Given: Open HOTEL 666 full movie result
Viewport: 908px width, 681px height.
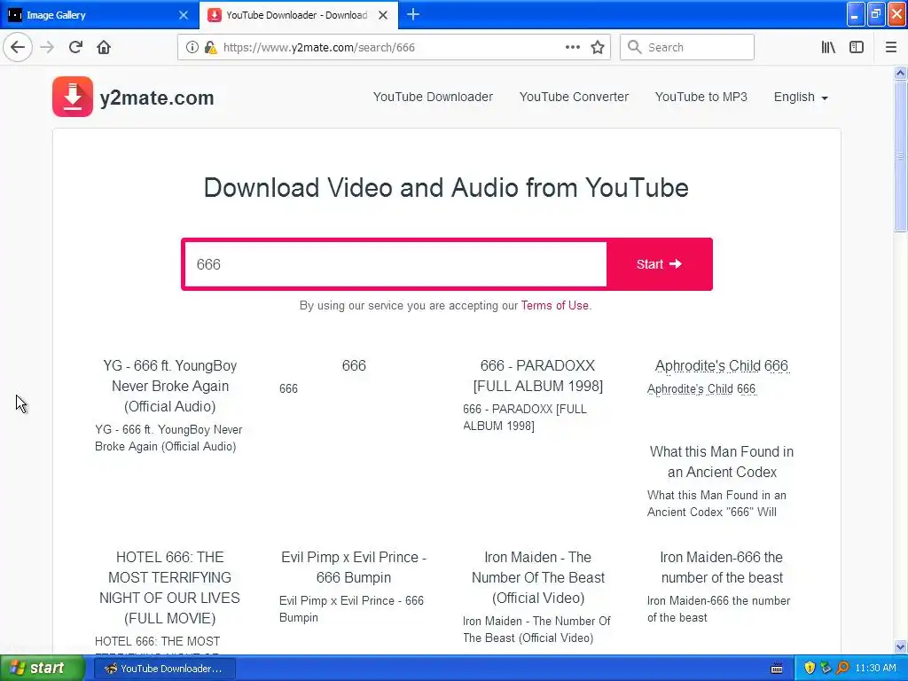Looking at the screenshot, I should (x=169, y=587).
